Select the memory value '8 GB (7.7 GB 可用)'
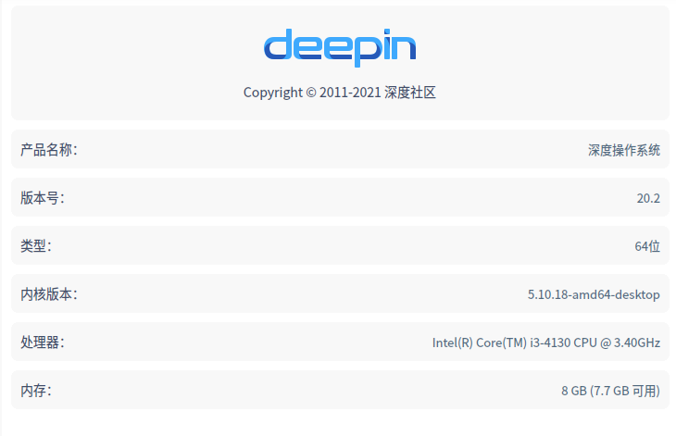 [x=610, y=391]
